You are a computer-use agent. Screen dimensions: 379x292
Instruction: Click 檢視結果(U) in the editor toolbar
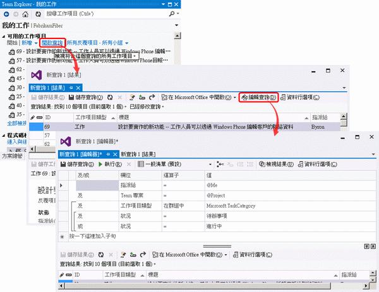(276, 165)
